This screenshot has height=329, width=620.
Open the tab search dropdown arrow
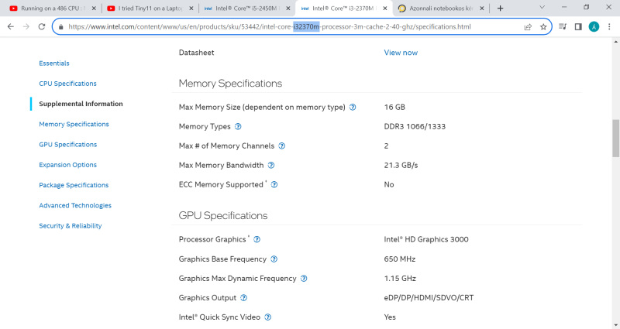(x=543, y=8)
